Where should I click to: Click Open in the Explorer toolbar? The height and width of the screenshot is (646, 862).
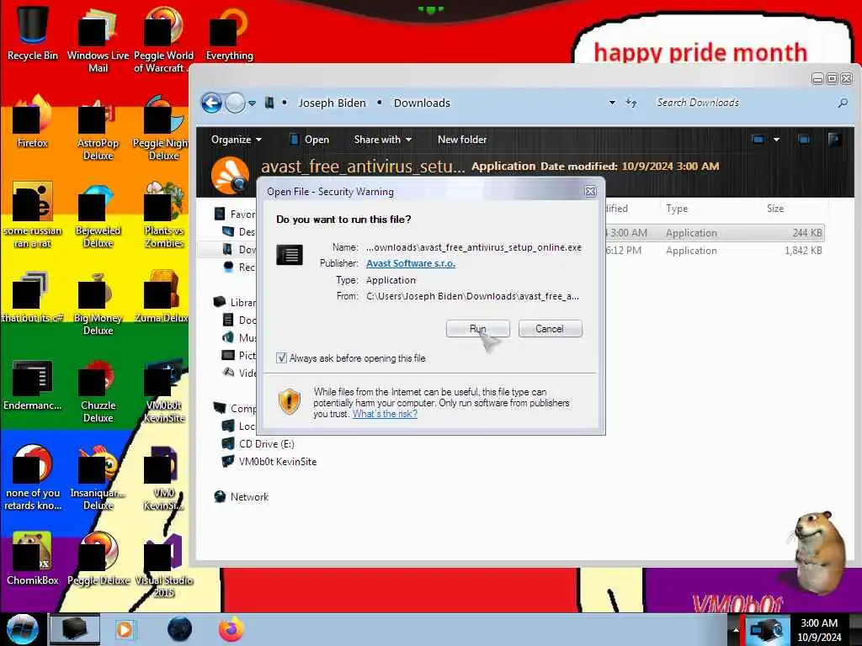pyautogui.click(x=310, y=140)
